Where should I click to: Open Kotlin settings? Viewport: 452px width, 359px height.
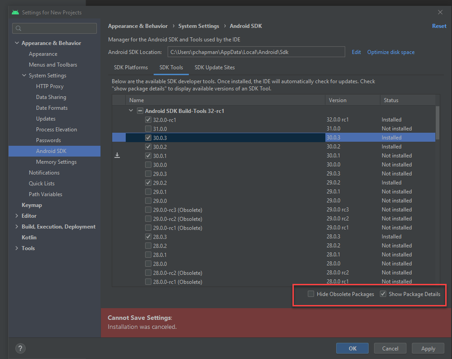click(x=29, y=238)
